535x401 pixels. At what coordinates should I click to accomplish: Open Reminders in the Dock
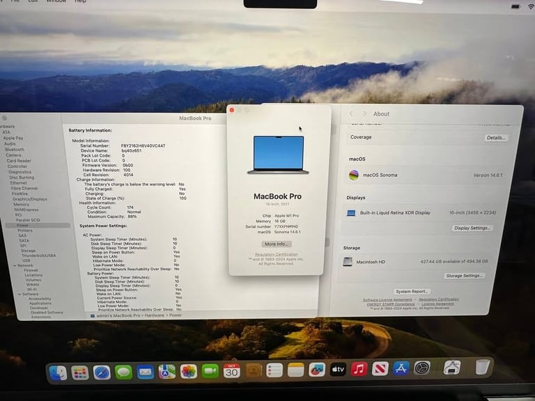(x=274, y=370)
